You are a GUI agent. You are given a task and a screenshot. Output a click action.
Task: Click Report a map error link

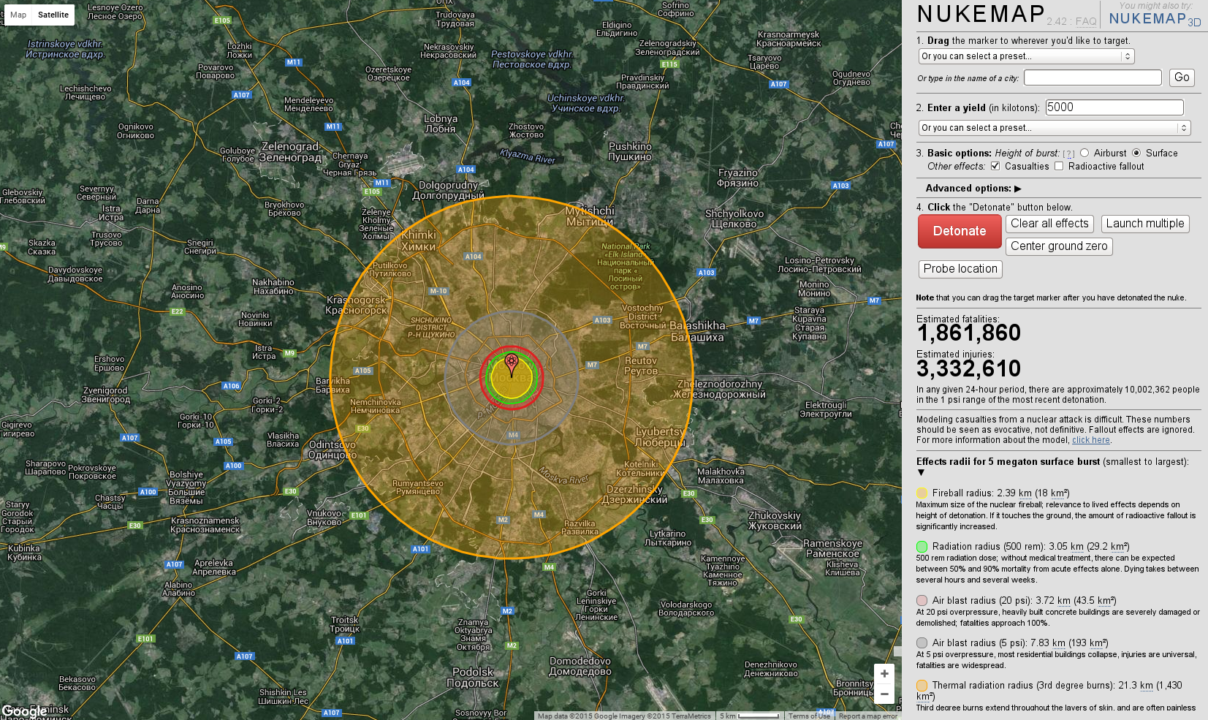click(868, 716)
